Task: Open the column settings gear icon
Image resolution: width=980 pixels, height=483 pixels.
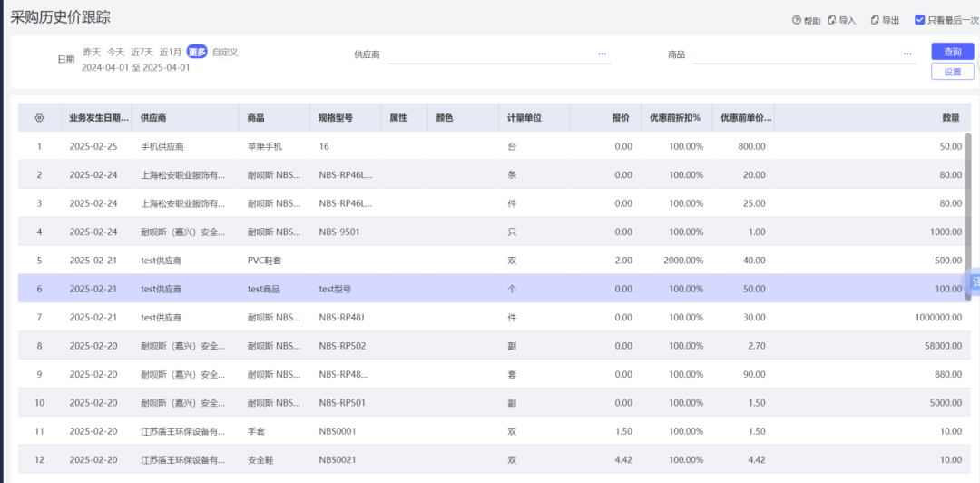Action: pyautogui.click(x=39, y=118)
